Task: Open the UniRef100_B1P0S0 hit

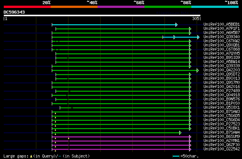Action: (x=222, y=103)
